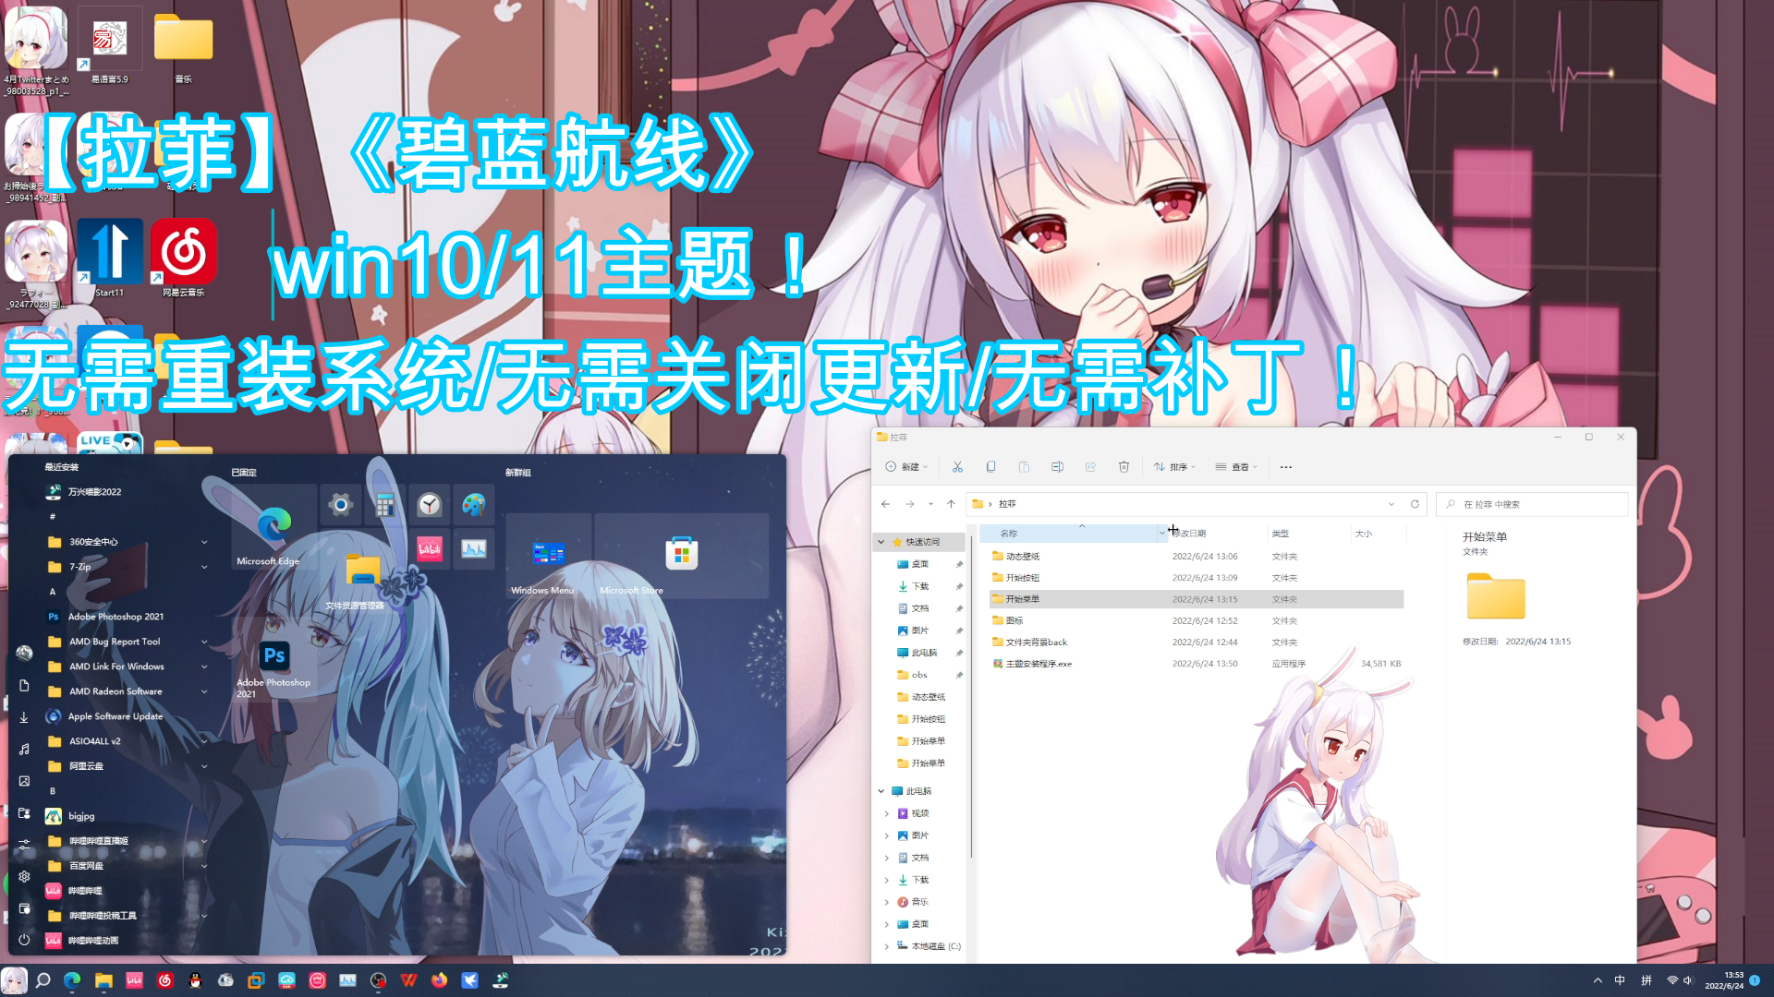
Task: Click the Copy icon in Explorer toolbar
Action: [990, 467]
